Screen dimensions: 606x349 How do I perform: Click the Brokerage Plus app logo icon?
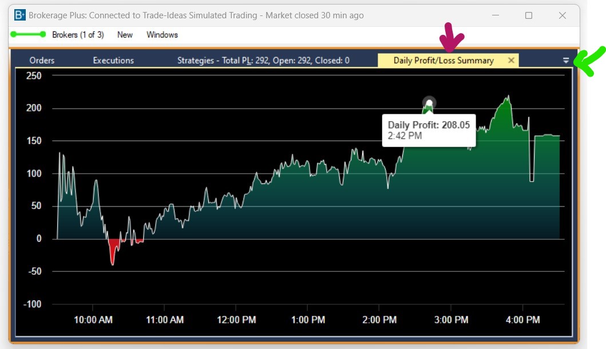[20, 15]
